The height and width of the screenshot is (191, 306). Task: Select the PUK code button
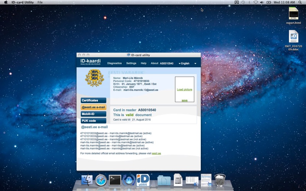click(93, 121)
